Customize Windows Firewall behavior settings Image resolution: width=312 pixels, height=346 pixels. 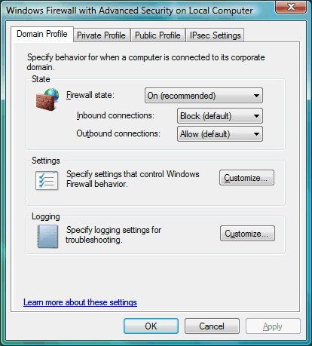[246, 178]
